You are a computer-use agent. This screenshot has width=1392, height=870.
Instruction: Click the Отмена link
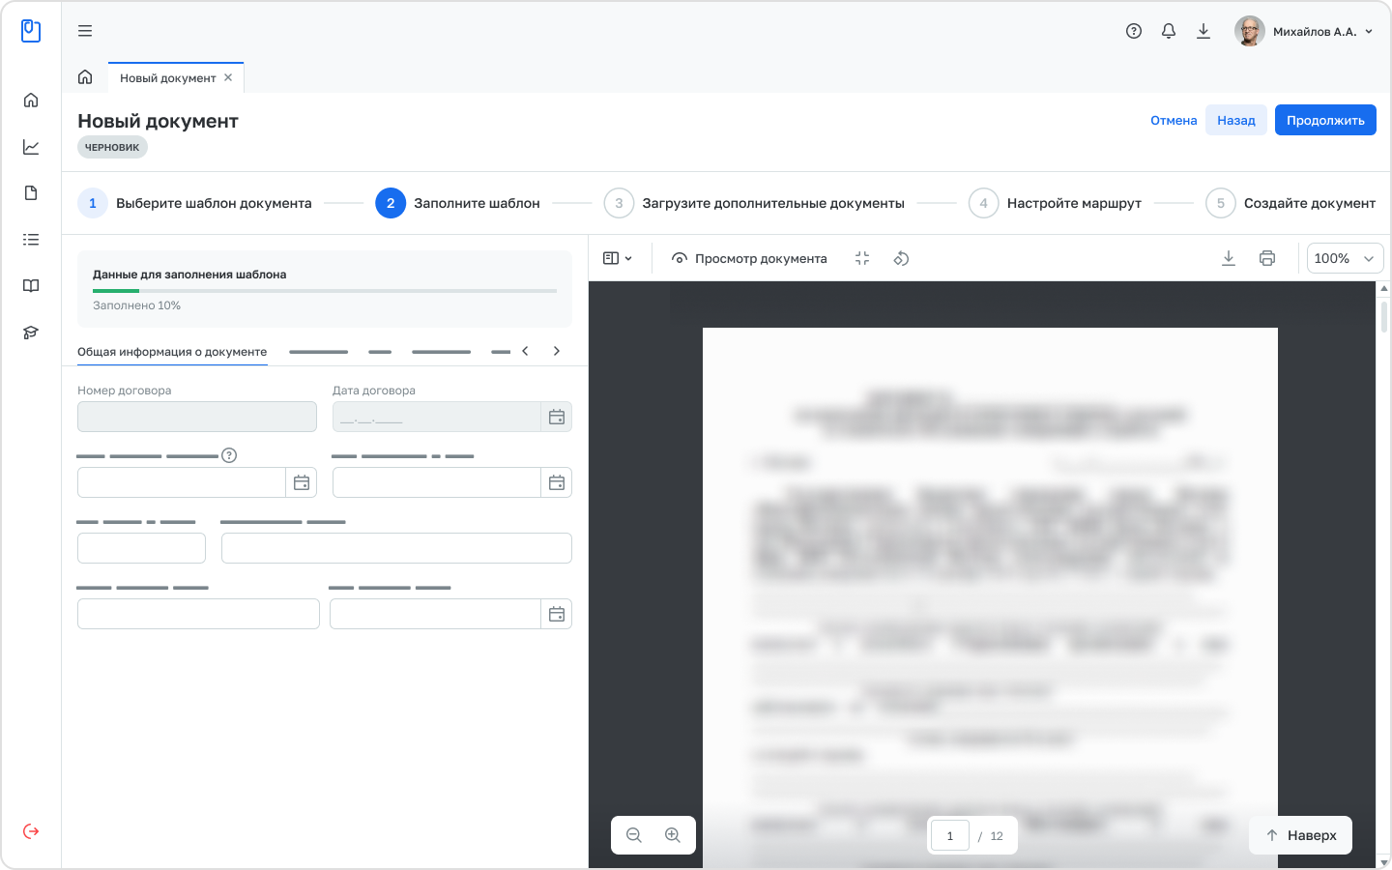click(1174, 120)
